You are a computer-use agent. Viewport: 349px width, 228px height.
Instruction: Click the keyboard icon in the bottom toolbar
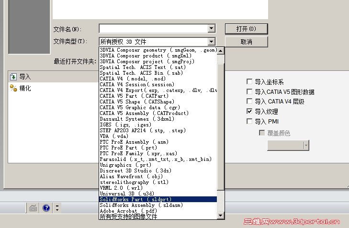coord(33,208)
